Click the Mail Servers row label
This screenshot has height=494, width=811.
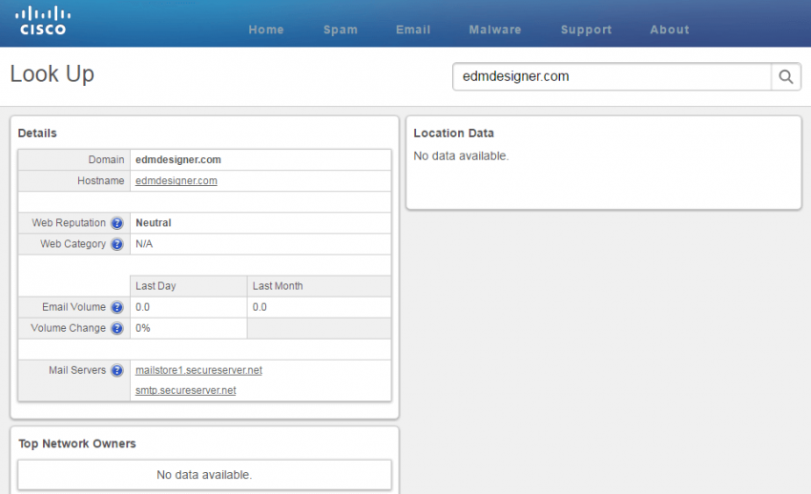(77, 370)
